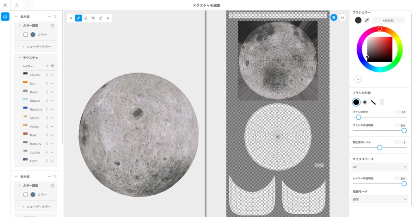The width and height of the screenshot is (413, 217).
Task: Click the #333333 hex color field
Action: coord(388,20)
